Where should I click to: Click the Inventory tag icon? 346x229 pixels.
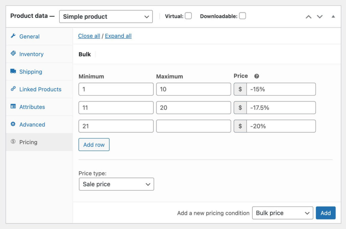point(13,53)
